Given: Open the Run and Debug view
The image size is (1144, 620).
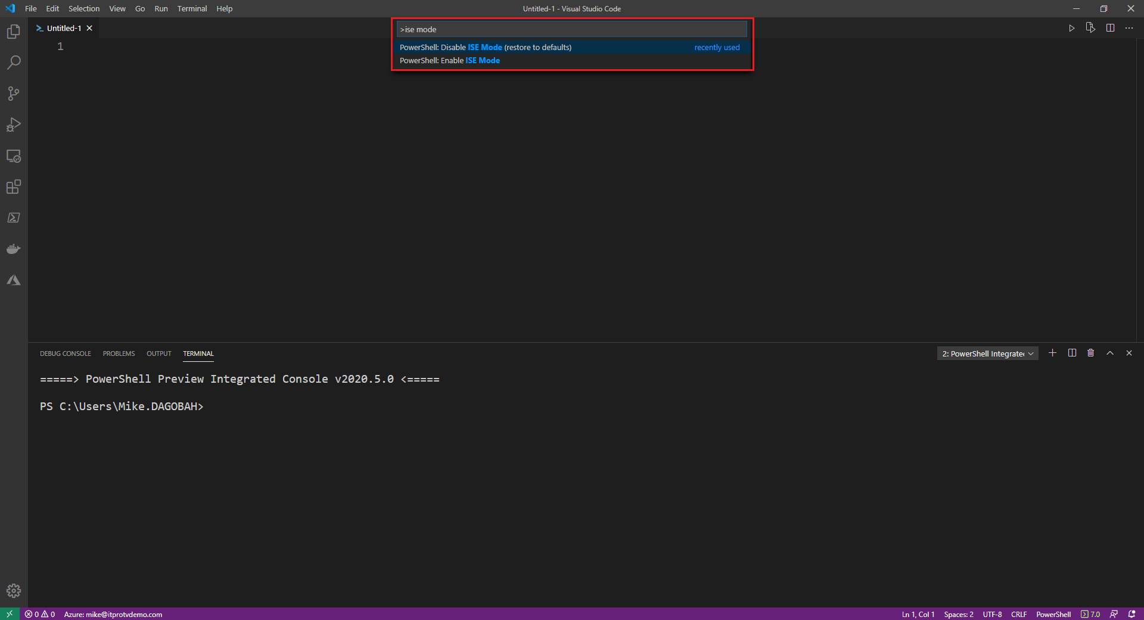Looking at the screenshot, I should (x=14, y=125).
